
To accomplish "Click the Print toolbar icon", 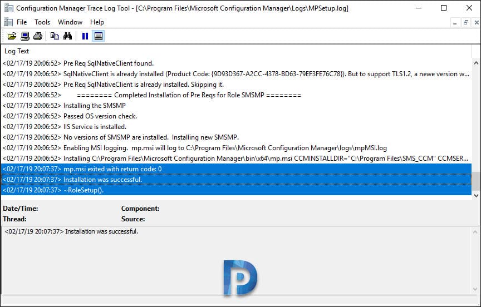I will click(38, 36).
